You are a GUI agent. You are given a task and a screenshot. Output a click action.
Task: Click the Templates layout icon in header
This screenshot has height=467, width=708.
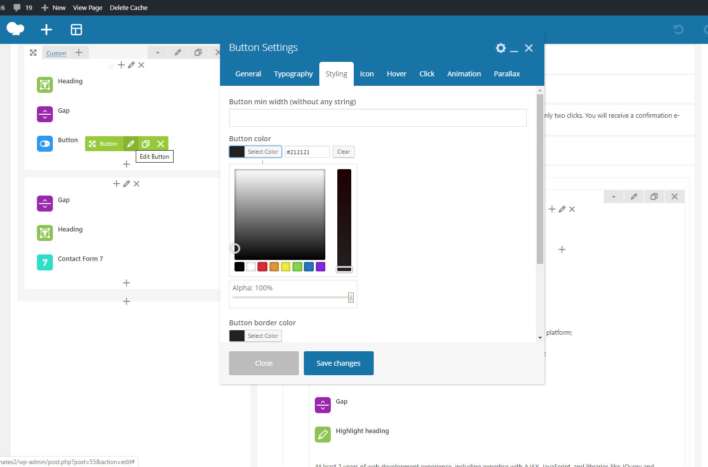[x=76, y=30]
